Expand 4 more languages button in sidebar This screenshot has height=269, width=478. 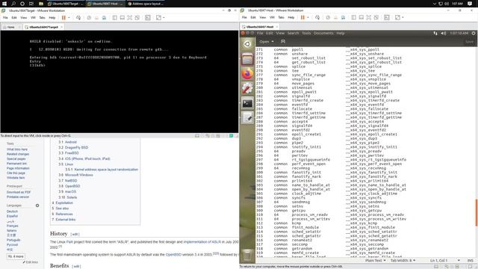[x=16, y=256]
